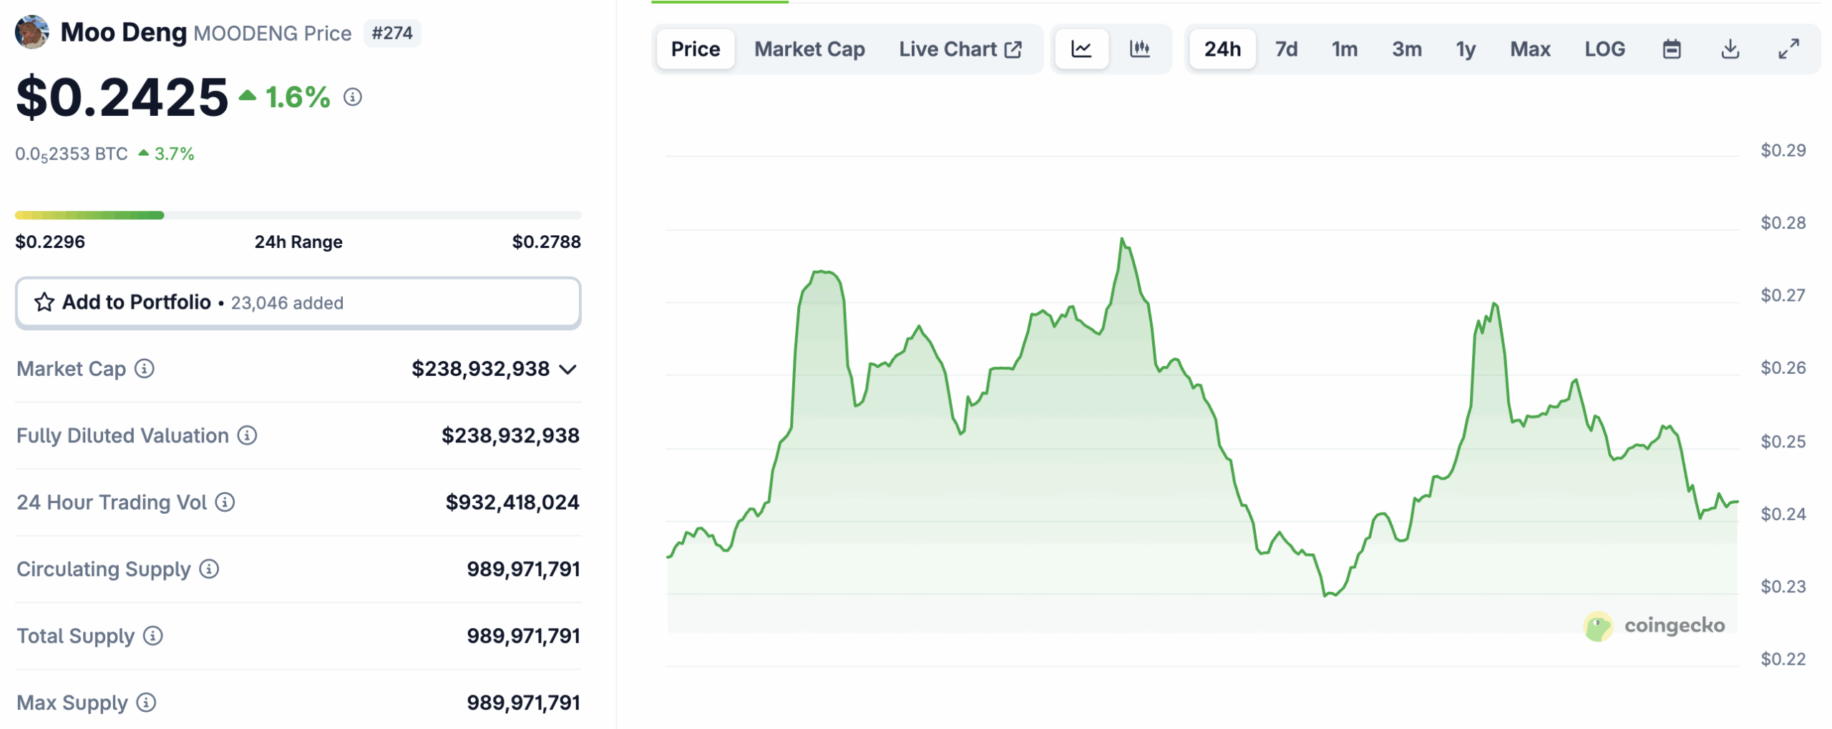This screenshot has height=729, width=1832.
Task: Show Max Supply info icon
Action: click(x=146, y=703)
